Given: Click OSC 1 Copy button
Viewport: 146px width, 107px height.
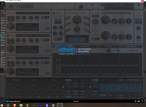Looking at the screenshot, I should [11, 17].
